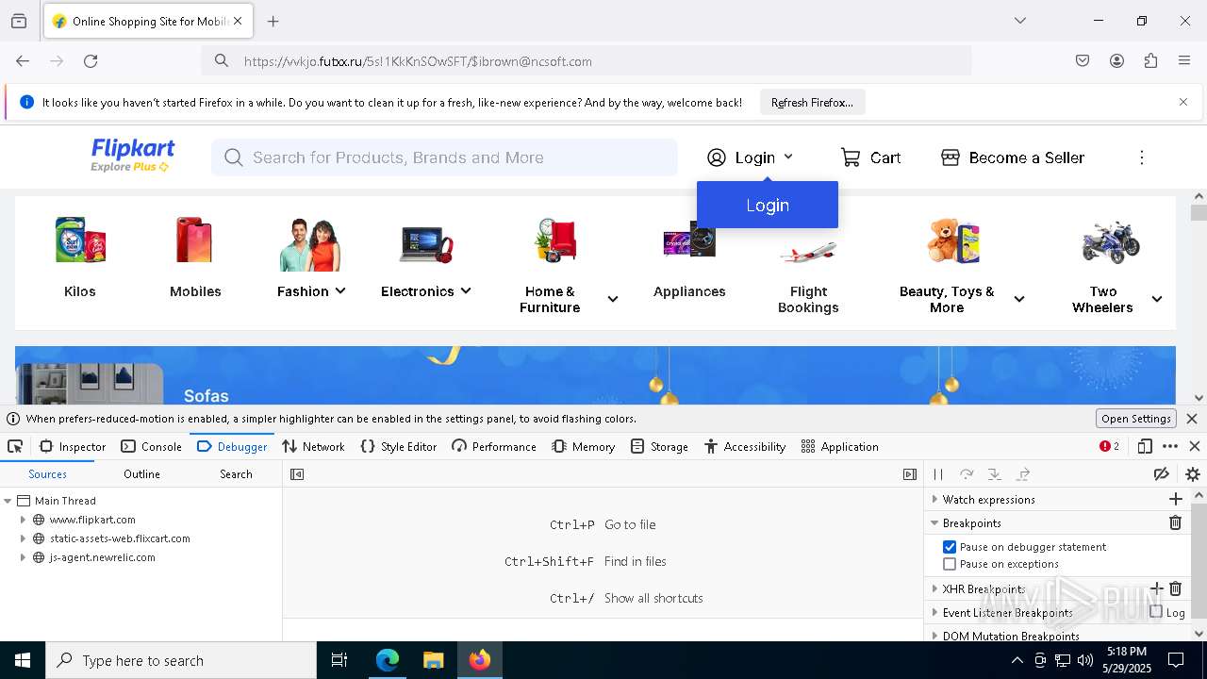Click Open Settings button
This screenshot has height=679, width=1207.
1136,419
